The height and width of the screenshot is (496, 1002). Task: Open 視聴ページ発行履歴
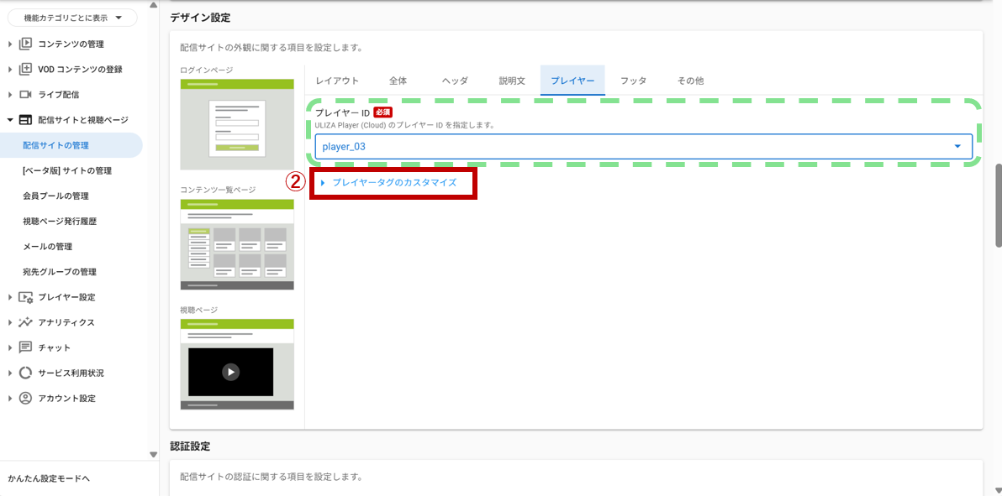(60, 222)
